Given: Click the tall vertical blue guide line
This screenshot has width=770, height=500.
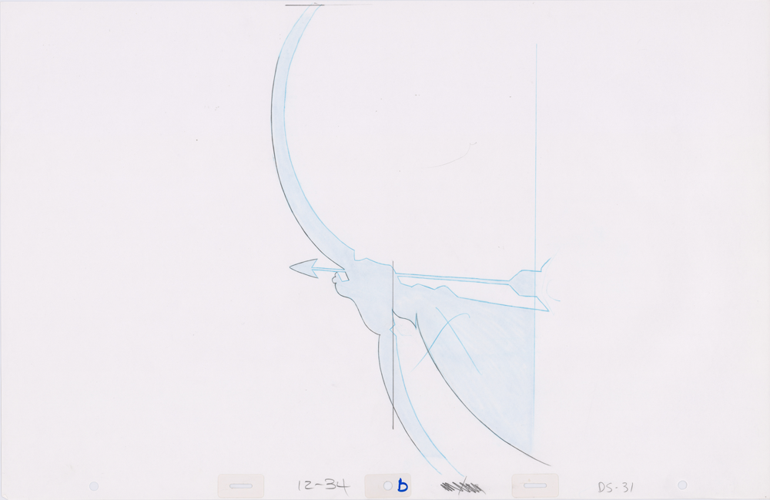Looking at the screenshot, I should point(536,154).
